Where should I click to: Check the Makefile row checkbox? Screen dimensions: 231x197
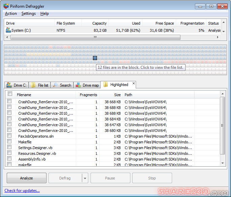(9, 141)
